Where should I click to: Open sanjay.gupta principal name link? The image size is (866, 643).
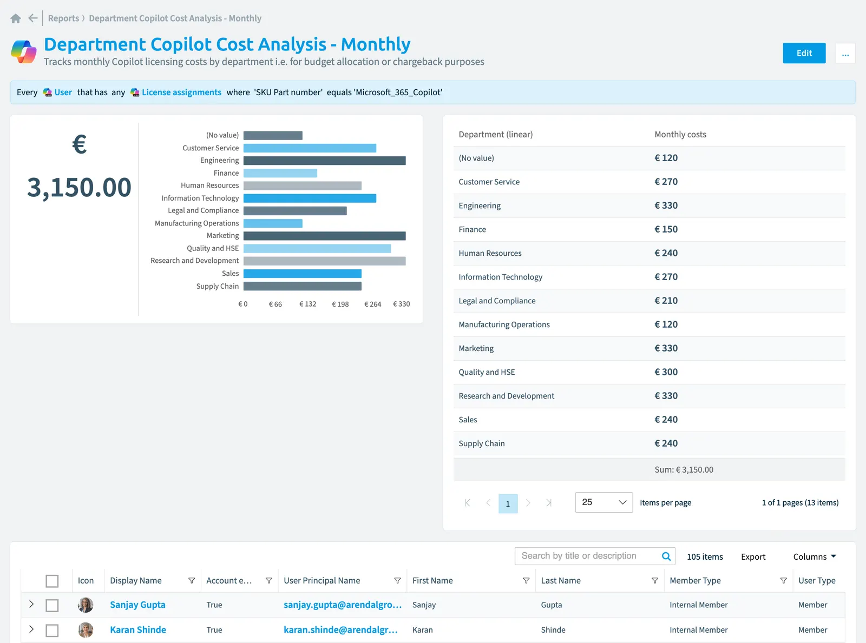(x=343, y=605)
